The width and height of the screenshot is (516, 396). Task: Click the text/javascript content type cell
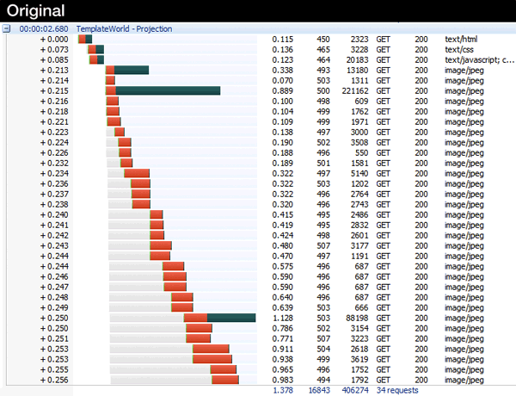479,60
